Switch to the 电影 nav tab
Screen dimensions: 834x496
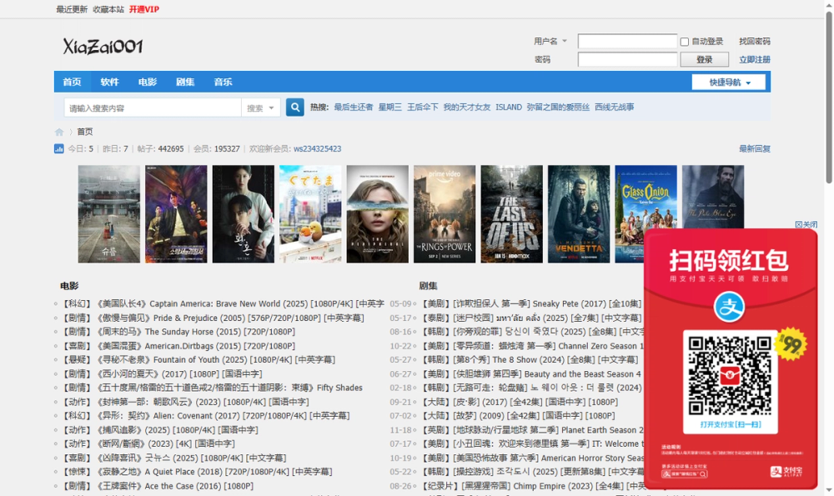(x=148, y=82)
